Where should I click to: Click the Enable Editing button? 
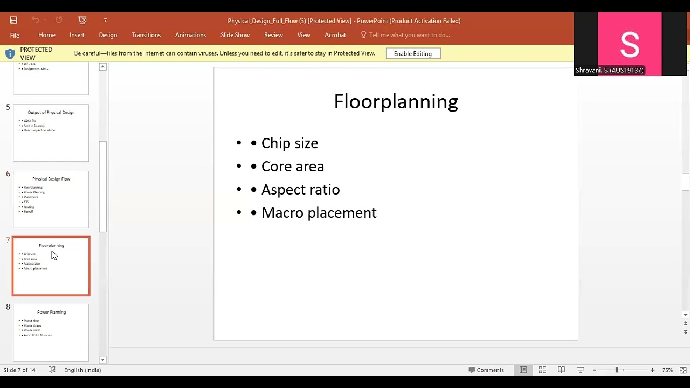pyautogui.click(x=413, y=53)
